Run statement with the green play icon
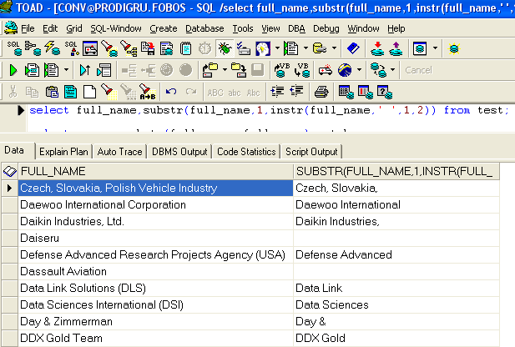This screenshot has width=515, height=347. (x=13, y=70)
